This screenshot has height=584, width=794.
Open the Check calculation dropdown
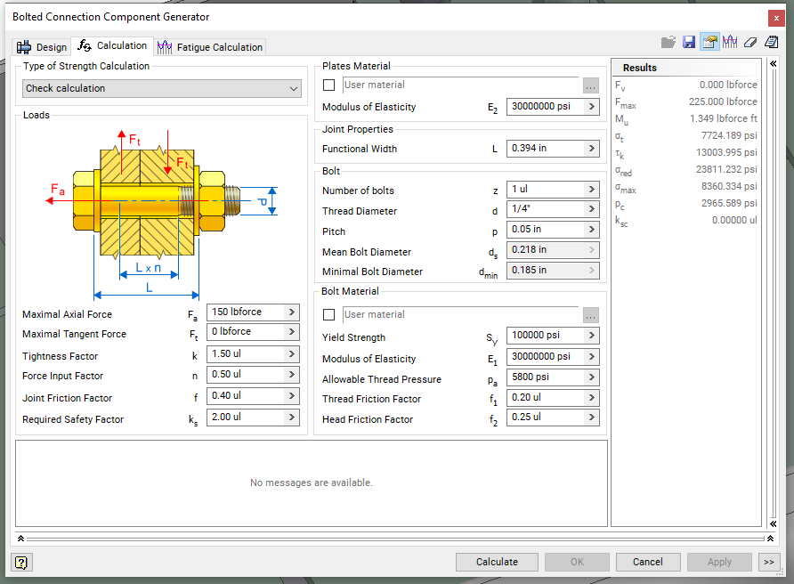294,90
